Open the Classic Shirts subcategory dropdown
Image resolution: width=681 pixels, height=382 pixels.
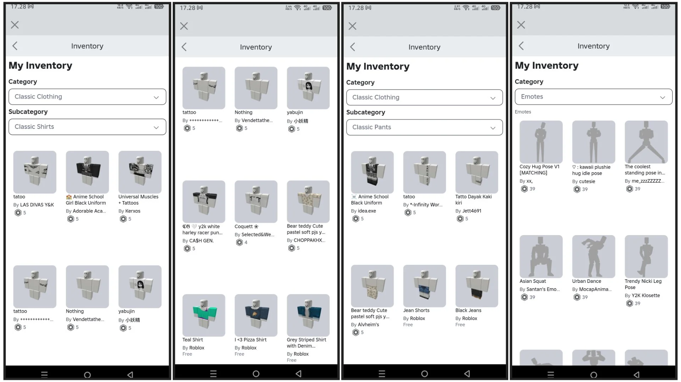[87, 127]
